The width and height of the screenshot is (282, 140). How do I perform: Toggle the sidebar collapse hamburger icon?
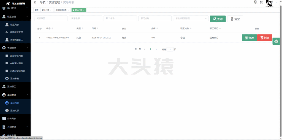[35, 2]
